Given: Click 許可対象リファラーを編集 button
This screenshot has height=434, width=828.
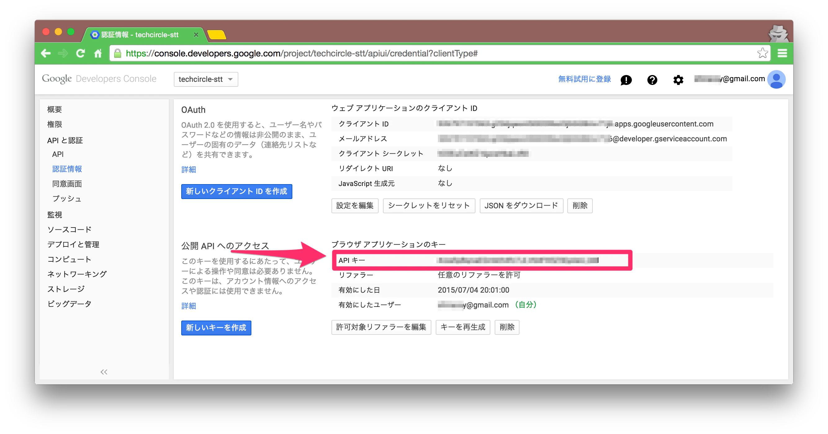Looking at the screenshot, I should (381, 327).
